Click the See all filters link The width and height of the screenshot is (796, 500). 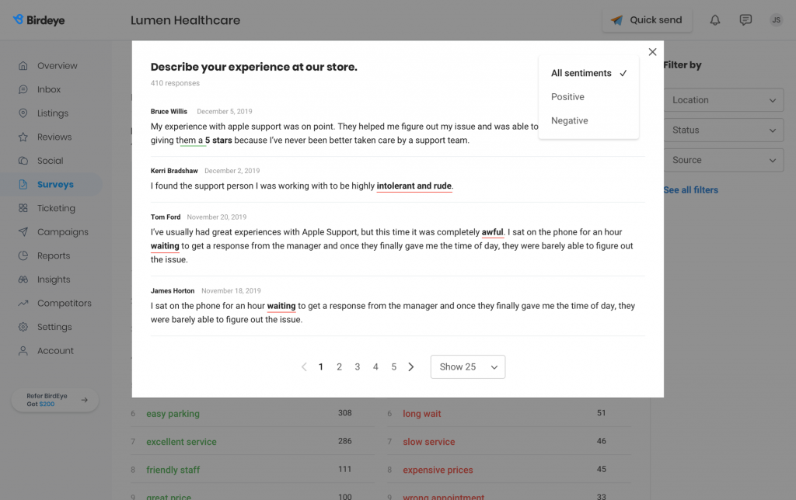[691, 189]
